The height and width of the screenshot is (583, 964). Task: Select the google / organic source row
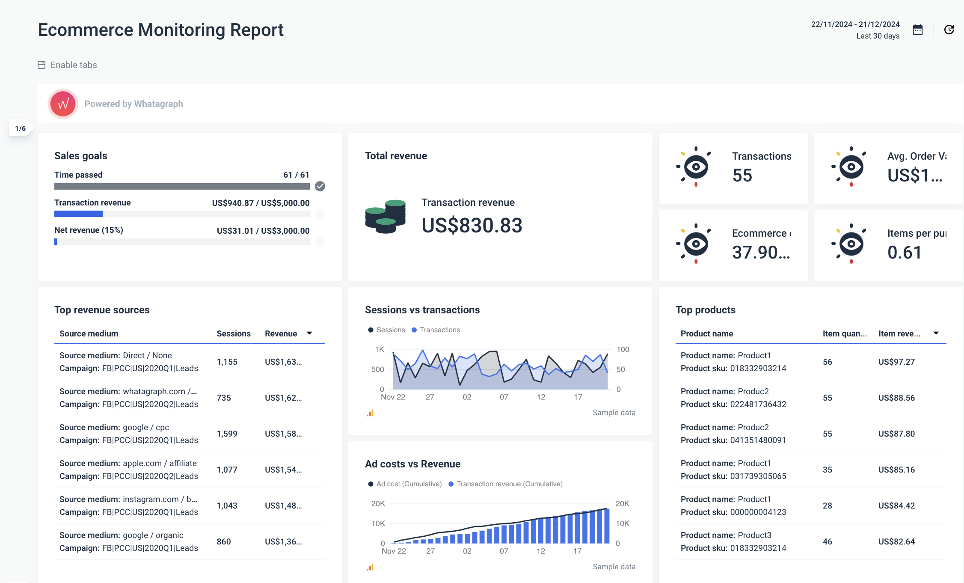click(x=190, y=542)
